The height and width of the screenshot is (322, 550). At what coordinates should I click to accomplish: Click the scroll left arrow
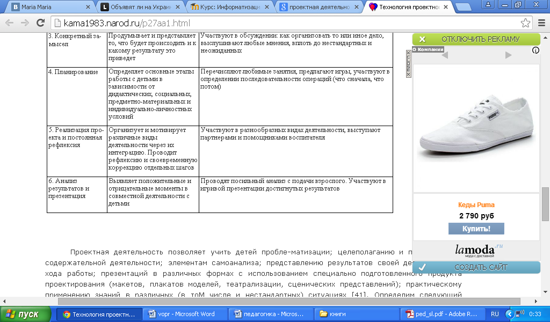(4, 301)
